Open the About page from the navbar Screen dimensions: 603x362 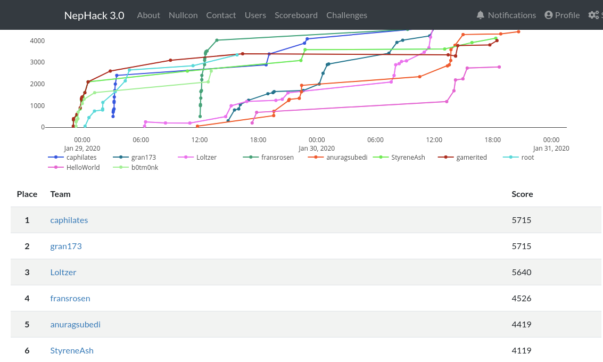pyautogui.click(x=148, y=15)
